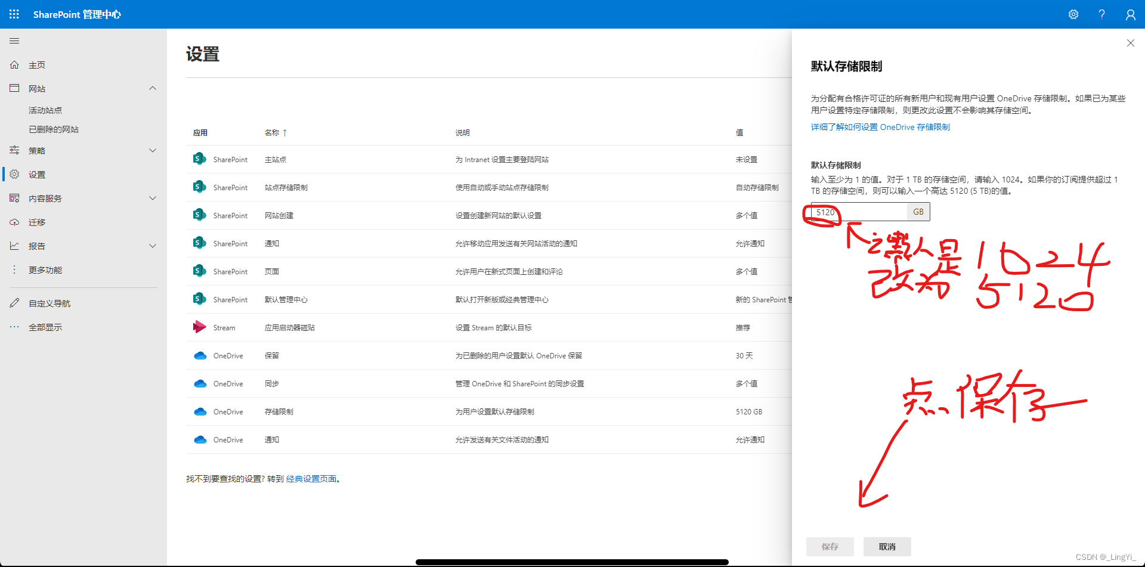Click SharePoint icon in 页面 row
The height and width of the screenshot is (567, 1145).
pos(200,271)
